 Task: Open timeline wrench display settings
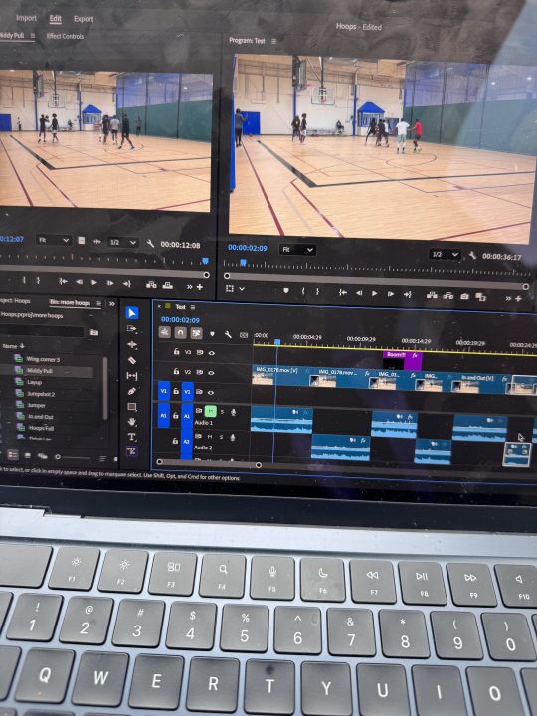coord(228,334)
